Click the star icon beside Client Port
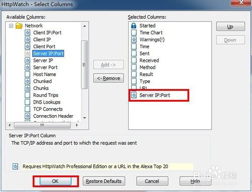 coord(27,46)
